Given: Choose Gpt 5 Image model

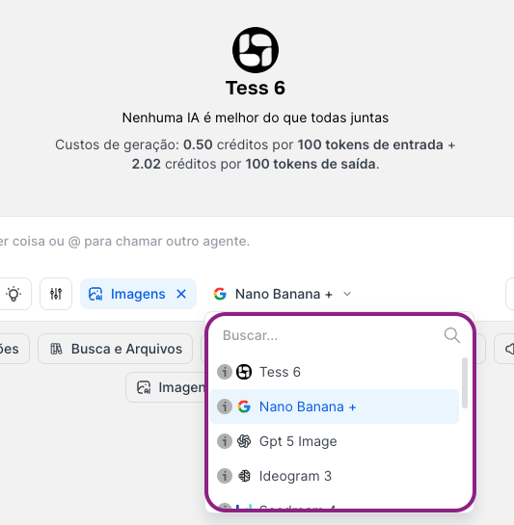Looking at the screenshot, I should pyautogui.click(x=335, y=441).
